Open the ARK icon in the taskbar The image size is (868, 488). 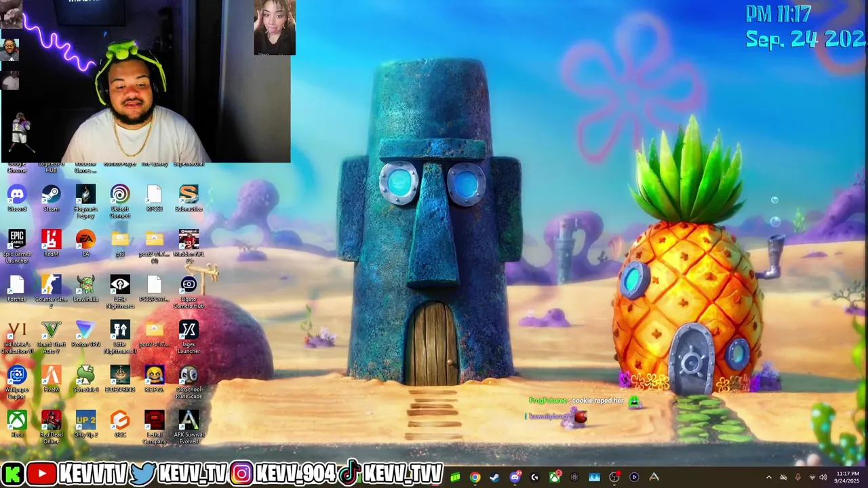coord(654,477)
